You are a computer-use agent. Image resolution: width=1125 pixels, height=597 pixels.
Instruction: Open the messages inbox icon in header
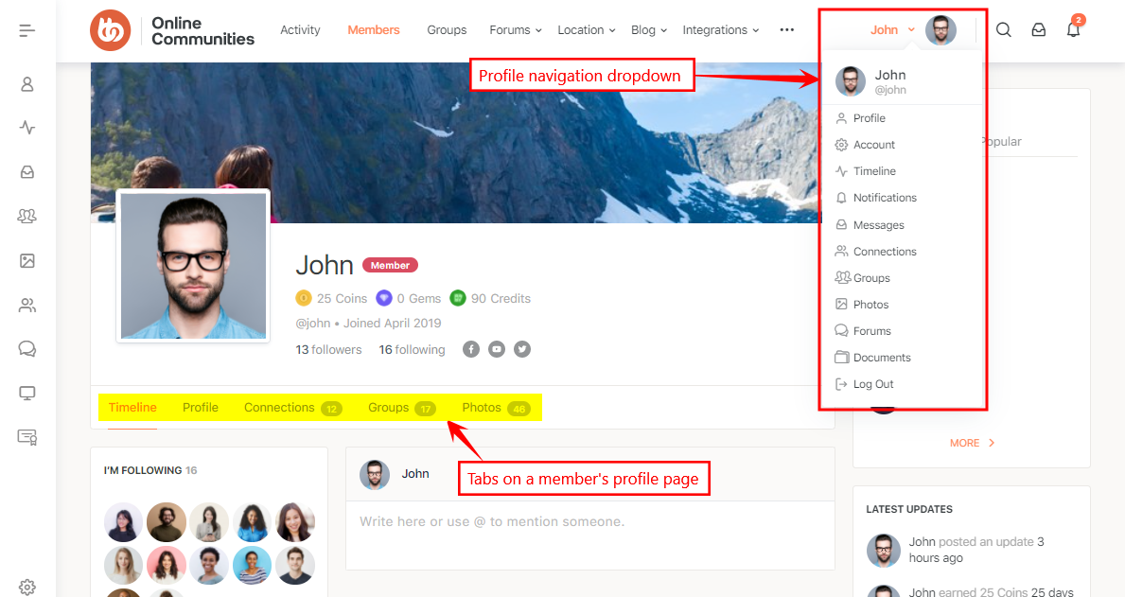tap(1039, 30)
